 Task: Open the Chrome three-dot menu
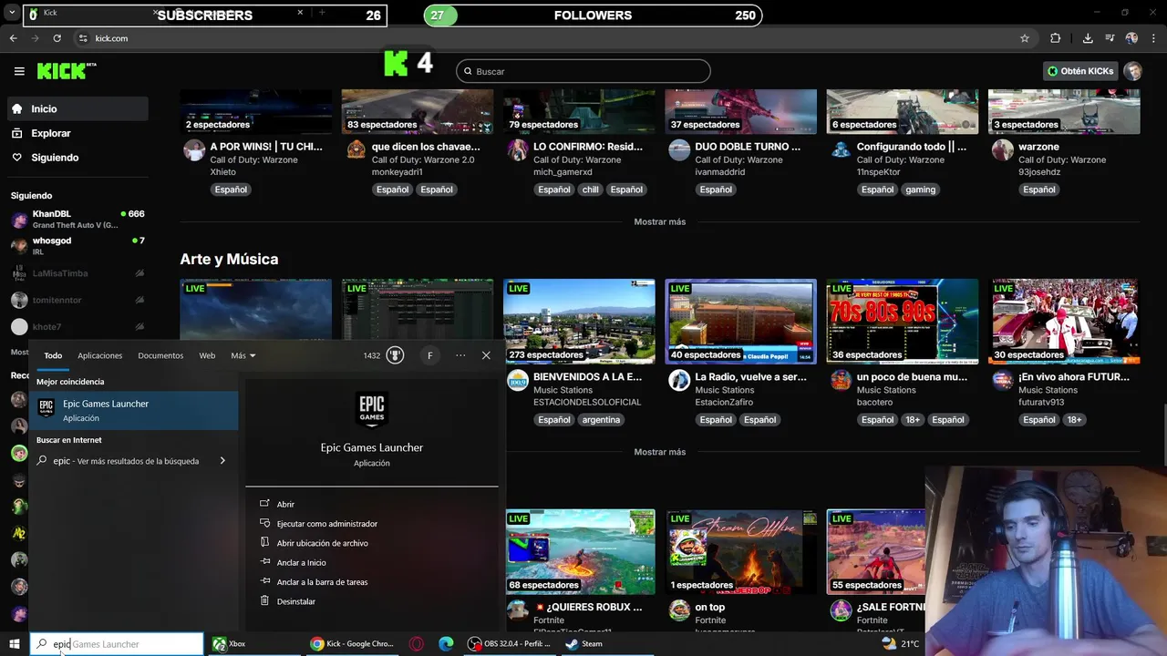pos(1152,38)
